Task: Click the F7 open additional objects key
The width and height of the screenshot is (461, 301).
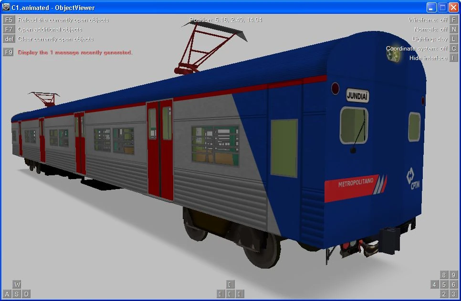Action: 9,30
